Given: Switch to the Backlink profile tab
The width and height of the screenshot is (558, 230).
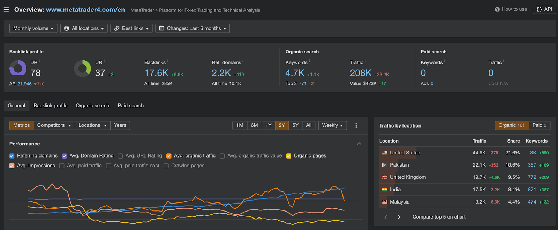Looking at the screenshot, I should click(x=51, y=106).
